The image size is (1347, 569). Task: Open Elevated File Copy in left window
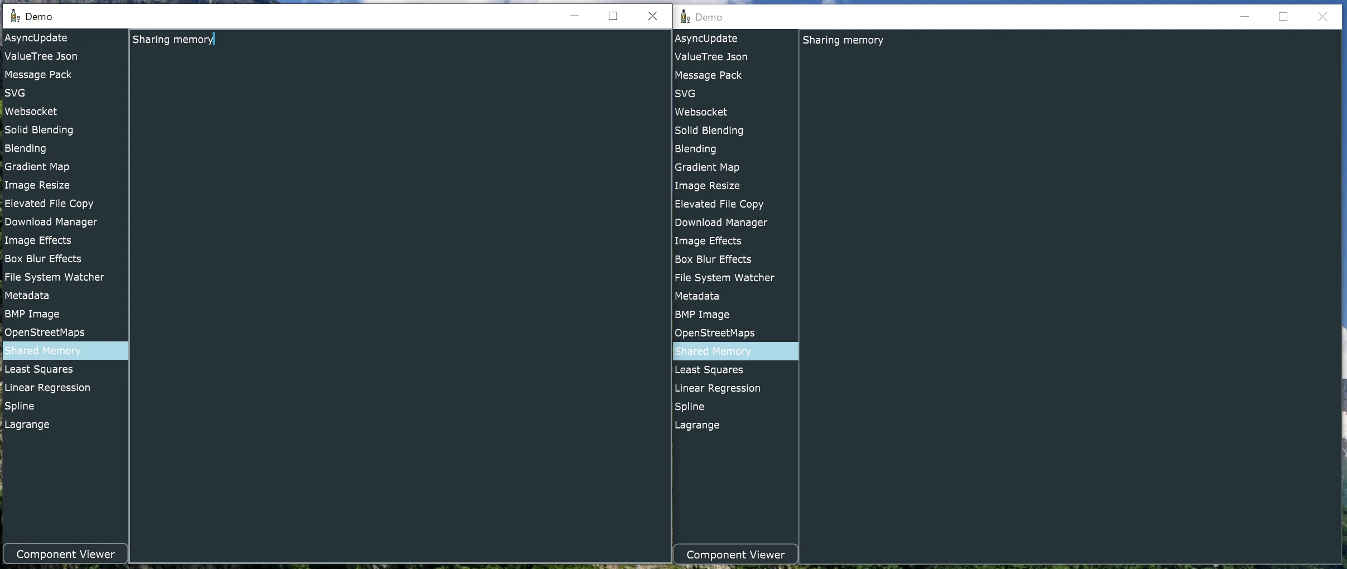(x=66, y=204)
